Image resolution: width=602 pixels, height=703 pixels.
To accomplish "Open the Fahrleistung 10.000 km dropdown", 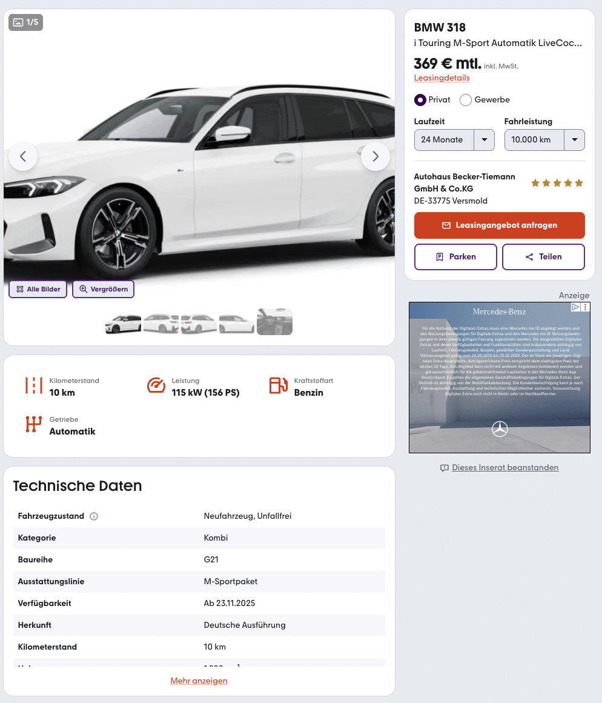I will click(x=544, y=140).
